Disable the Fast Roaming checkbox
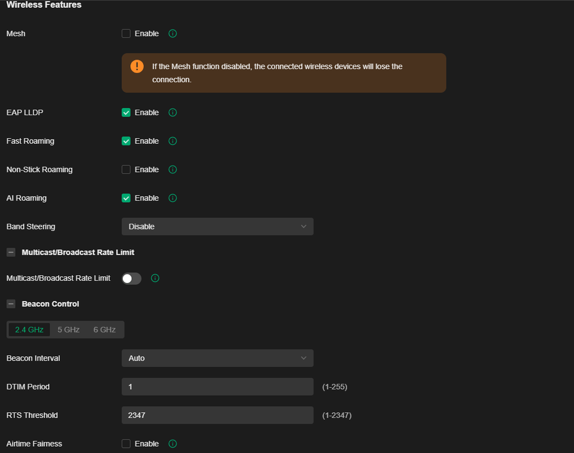Screen dimensions: 574x453 [126, 141]
